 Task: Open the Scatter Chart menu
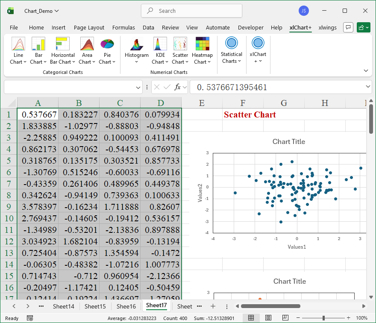[180, 50]
